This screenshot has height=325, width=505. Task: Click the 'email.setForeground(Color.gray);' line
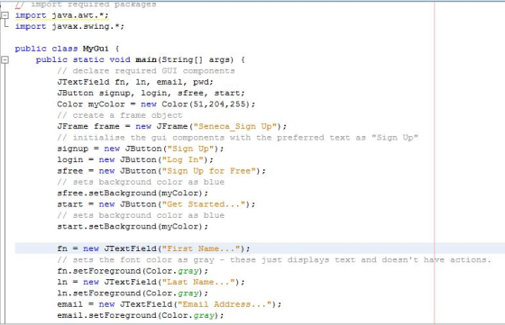coord(141,316)
